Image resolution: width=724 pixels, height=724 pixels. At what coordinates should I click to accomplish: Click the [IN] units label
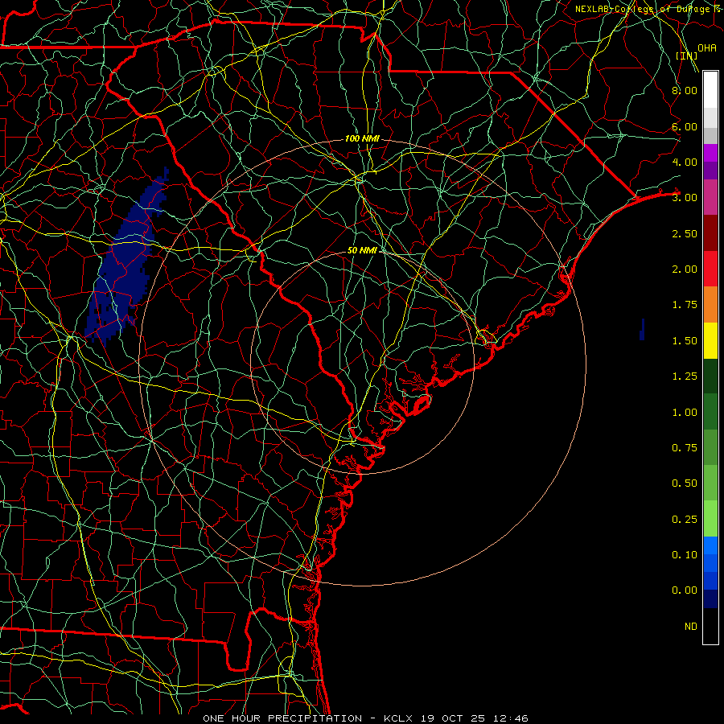687,56
